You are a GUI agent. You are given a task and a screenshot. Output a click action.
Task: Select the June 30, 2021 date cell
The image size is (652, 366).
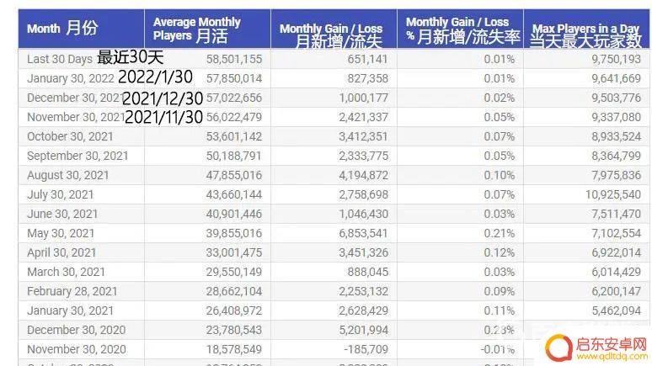[62, 214]
